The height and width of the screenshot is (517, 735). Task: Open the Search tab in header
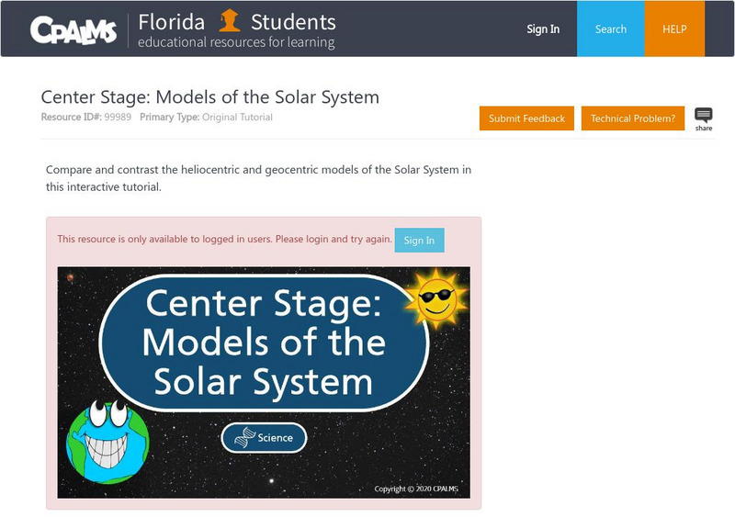611,29
